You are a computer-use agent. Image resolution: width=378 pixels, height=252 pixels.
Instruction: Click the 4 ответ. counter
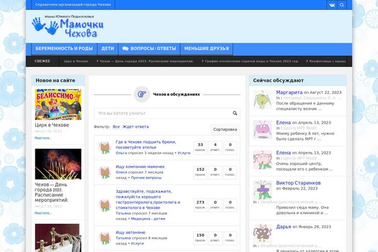pos(215,147)
